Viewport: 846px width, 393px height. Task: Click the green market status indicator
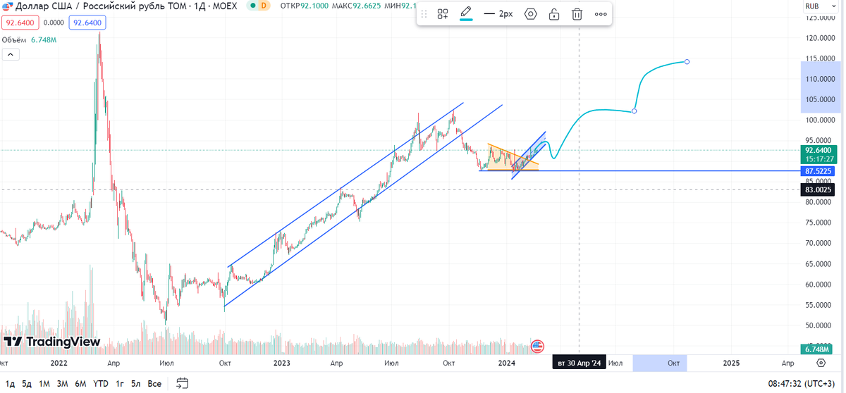pos(252,6)
